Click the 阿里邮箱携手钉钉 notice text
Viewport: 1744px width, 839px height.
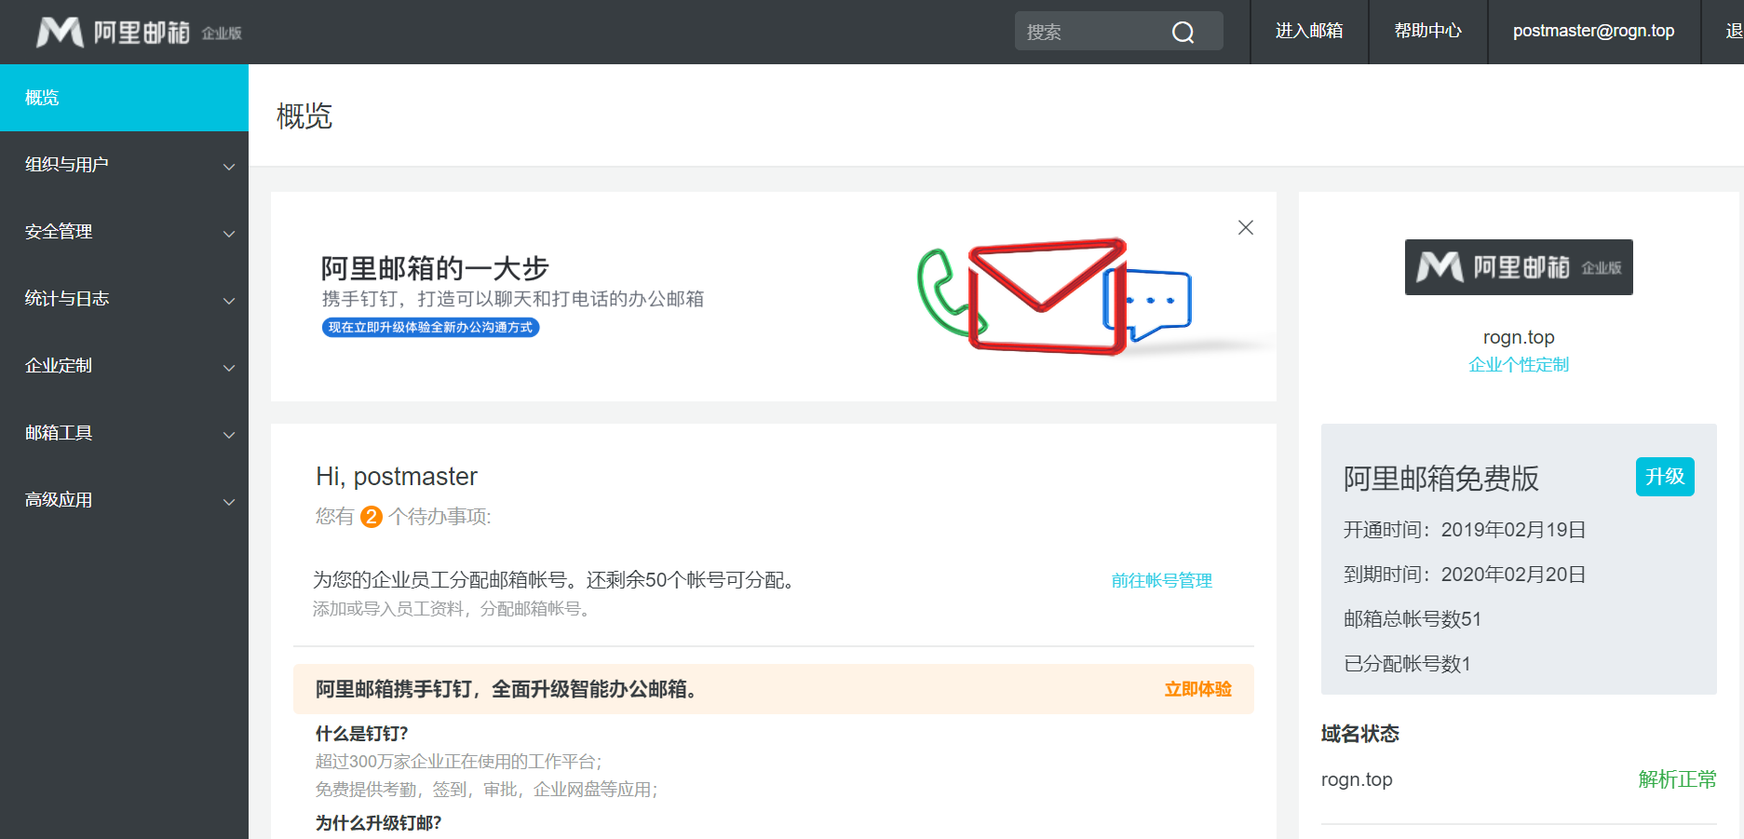click(506, 689)
